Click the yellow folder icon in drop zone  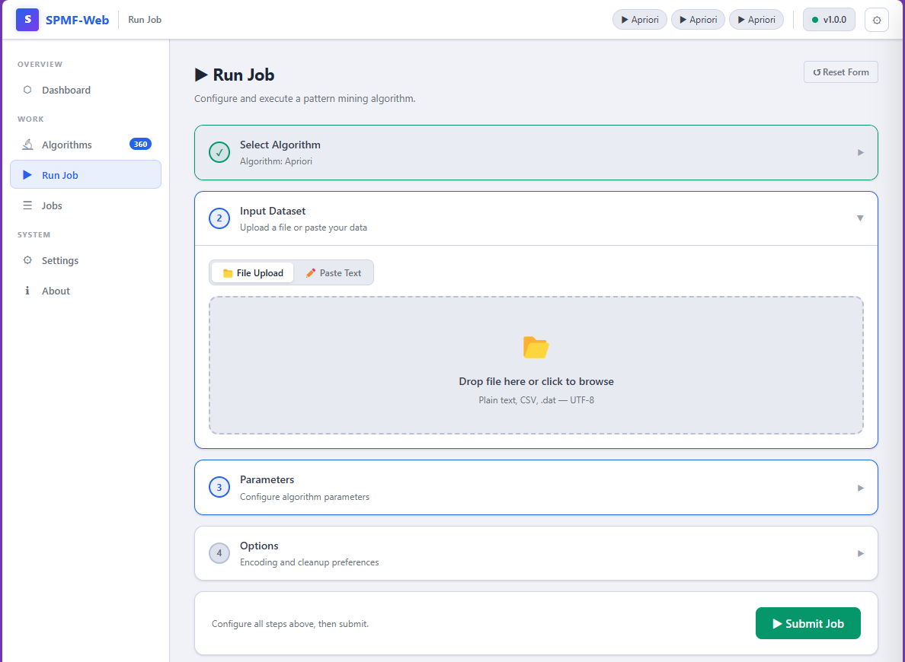tap(536, 348)
